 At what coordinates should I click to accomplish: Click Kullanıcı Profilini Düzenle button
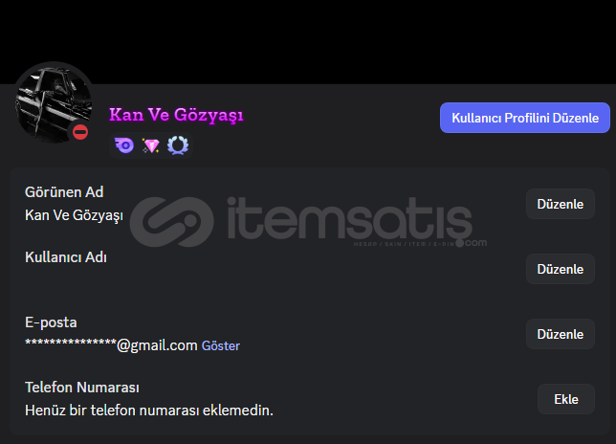tap(525, 118)
